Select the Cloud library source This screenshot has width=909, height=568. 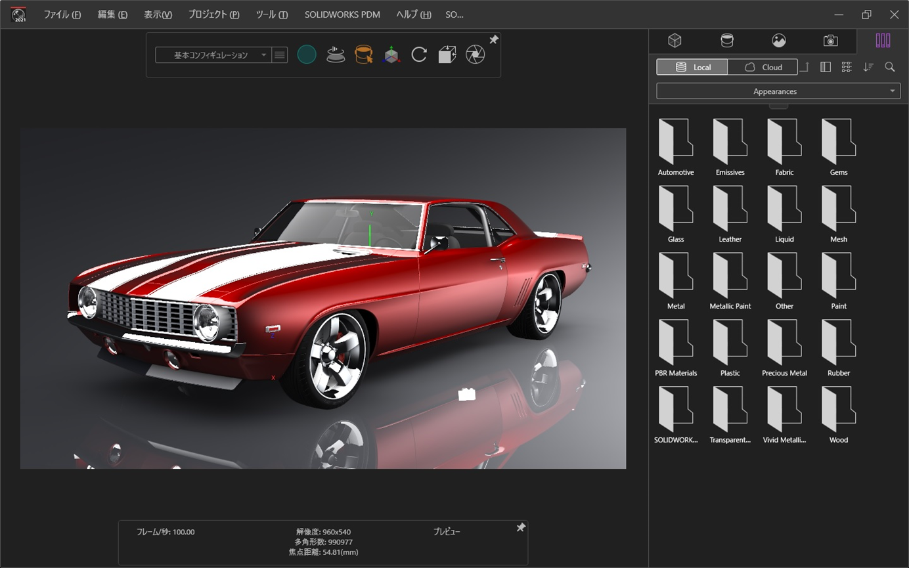763,67
